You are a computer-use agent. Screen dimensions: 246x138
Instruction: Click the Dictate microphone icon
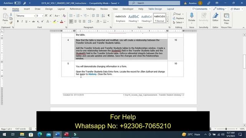191,16
